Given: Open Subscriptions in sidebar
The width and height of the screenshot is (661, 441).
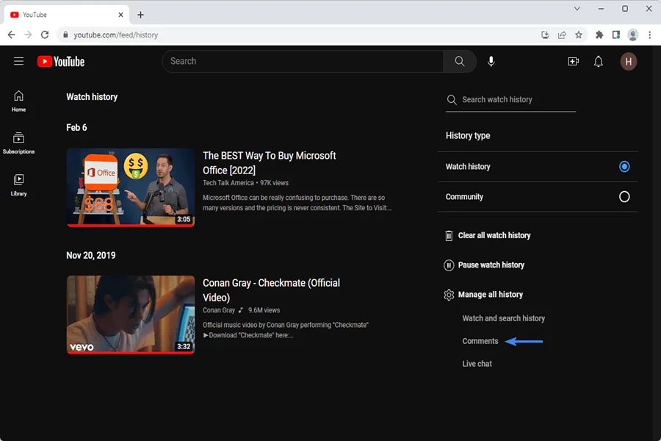Looking at the screenshot, I should point(18,143).
